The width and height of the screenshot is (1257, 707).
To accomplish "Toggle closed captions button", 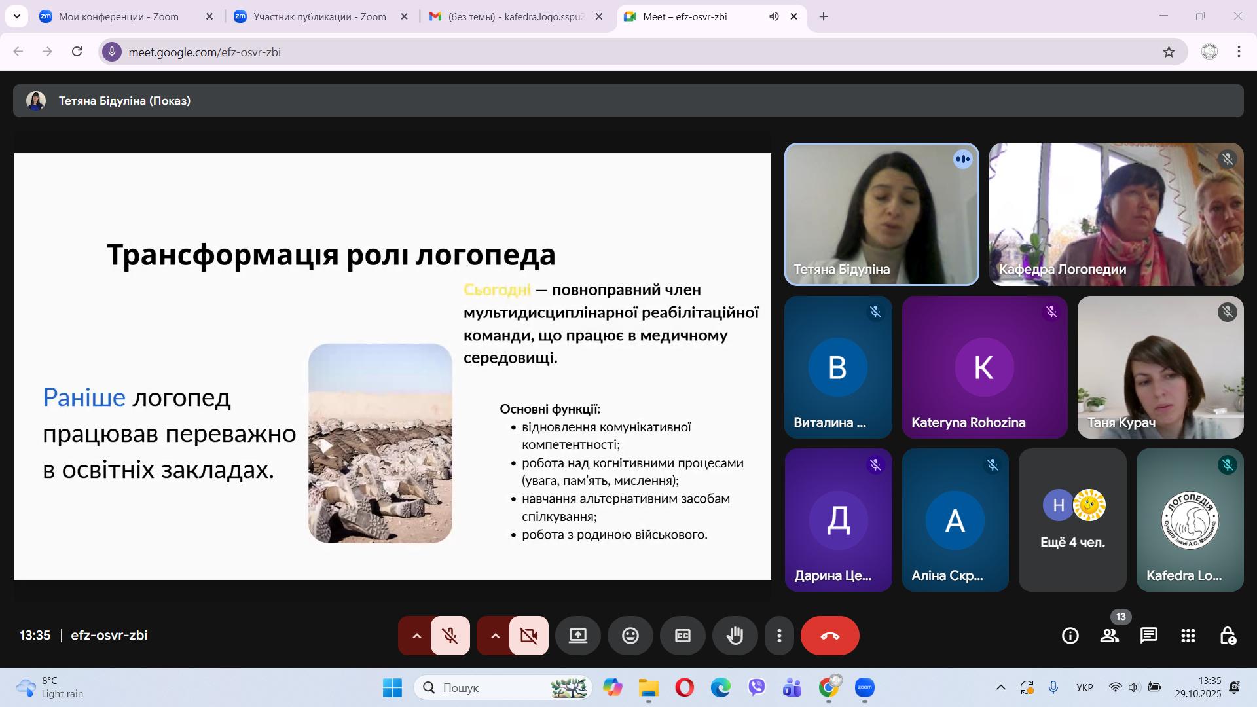I will (x=682, y=636).
